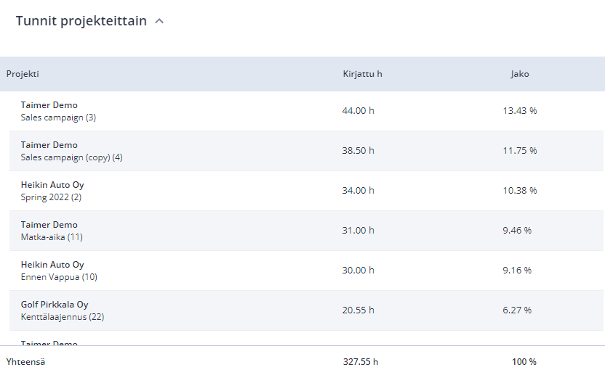The height and width of the screenshot is (375, 605).
Task: Select the Spring 2022 (2) project
Action: point(51,197)
